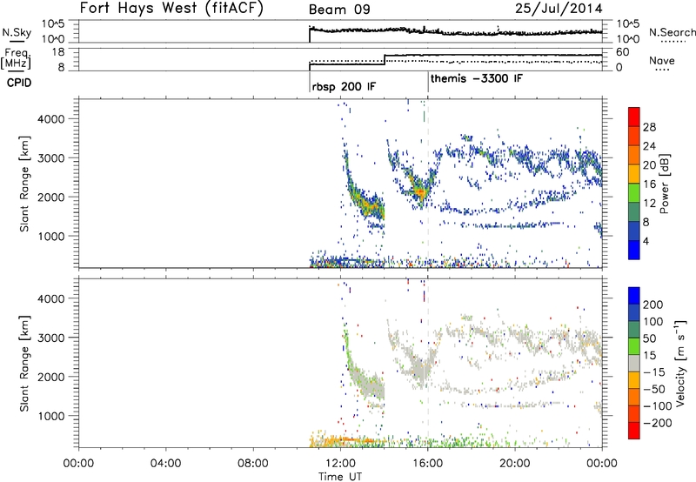Click the "3000" tick of the power panel

51,158
